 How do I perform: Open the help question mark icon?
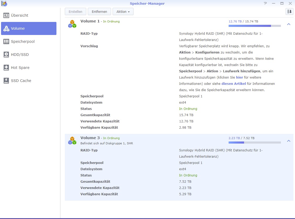265,3
